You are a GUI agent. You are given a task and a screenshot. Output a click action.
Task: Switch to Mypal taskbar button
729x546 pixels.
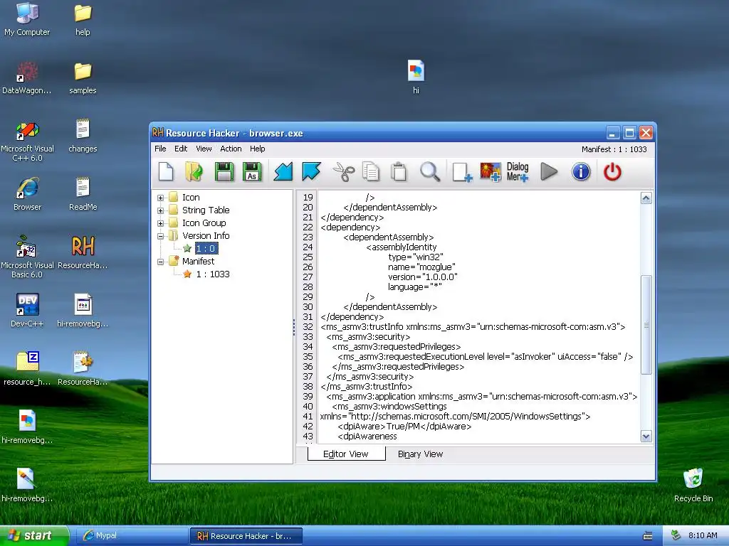(x=131, y=536)
